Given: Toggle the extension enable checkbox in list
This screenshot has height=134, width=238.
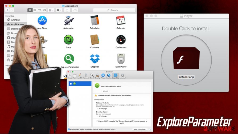Looking at the screenshot, I should (71, 84).
